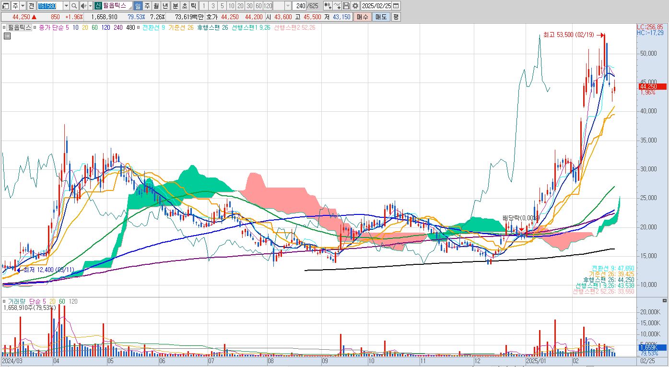Screen dimensions: 669x367
Task: Click the date field 2025/02/25
Action: [376, 6]
